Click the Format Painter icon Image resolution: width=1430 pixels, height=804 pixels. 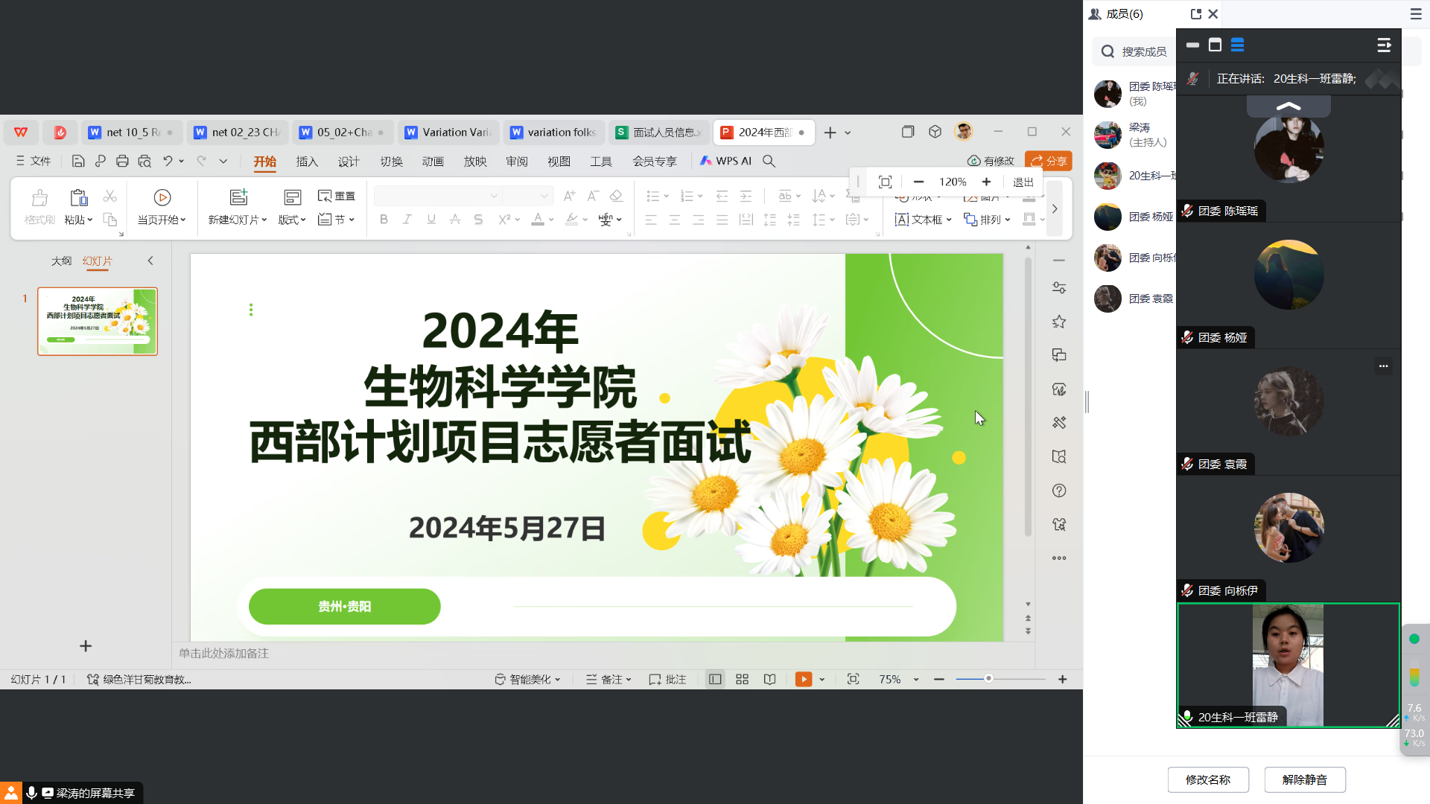tap(39, 198)
